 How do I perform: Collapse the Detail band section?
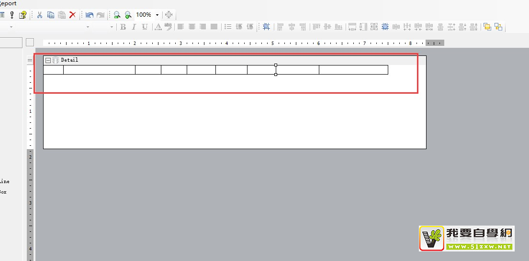pyautogui.click(x=48, y=60)
